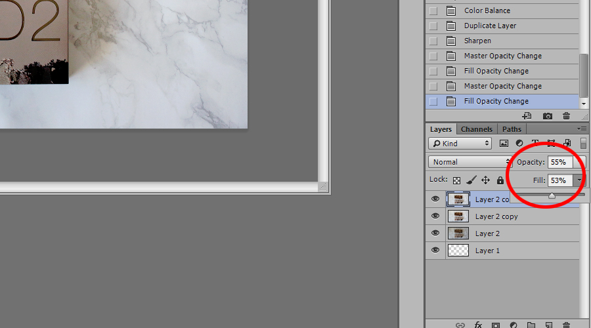Image resolution: width=591 pixels, height=328 pixels.
Task: Open the Normal blend mode dropdown
Action: coord(470,162)
